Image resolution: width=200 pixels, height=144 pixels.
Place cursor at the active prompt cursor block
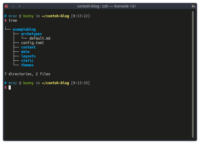click(x=10, y=87)
